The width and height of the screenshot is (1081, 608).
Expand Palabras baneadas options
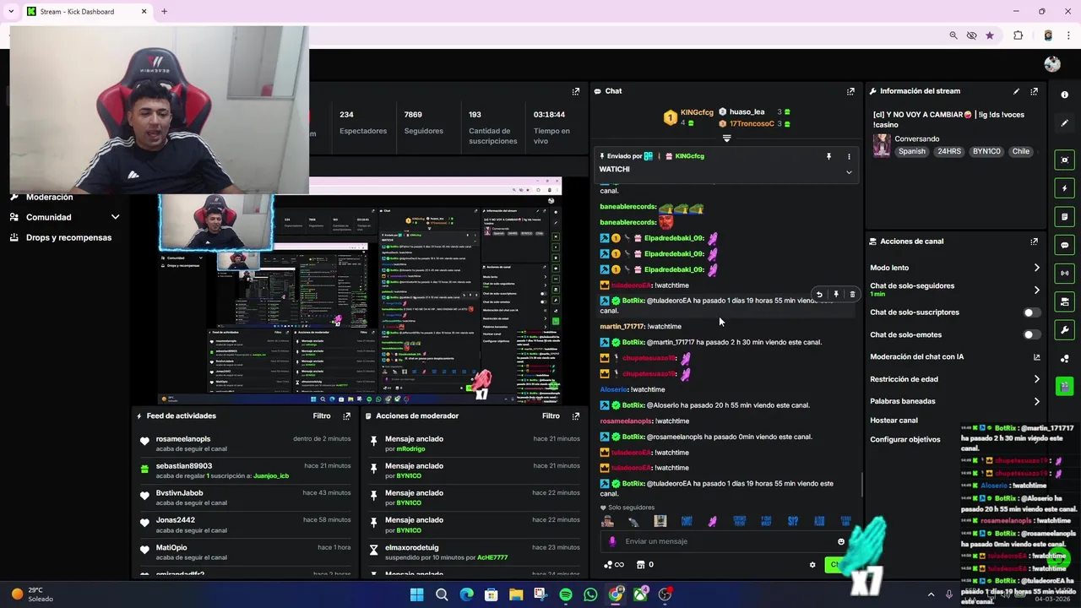coord(1036,401)
